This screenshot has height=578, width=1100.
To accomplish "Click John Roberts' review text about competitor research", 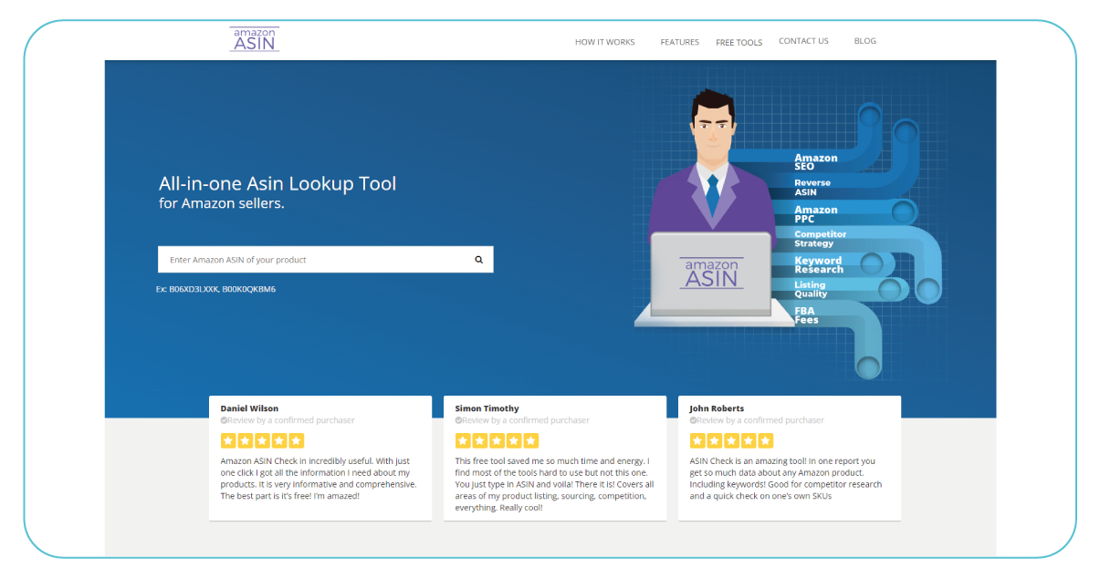I will (786, 479).
